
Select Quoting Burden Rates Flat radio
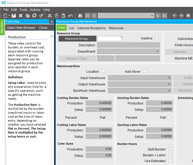(x=169, y=117)
